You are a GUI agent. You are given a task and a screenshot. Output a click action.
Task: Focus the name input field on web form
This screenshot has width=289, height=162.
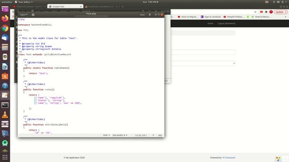coord(203,52)
